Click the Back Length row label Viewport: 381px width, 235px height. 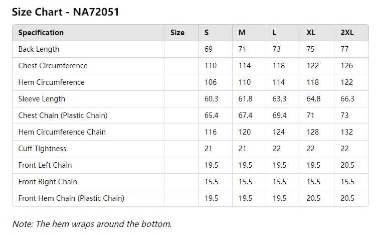pyautogui.click(x=39, y=49)
